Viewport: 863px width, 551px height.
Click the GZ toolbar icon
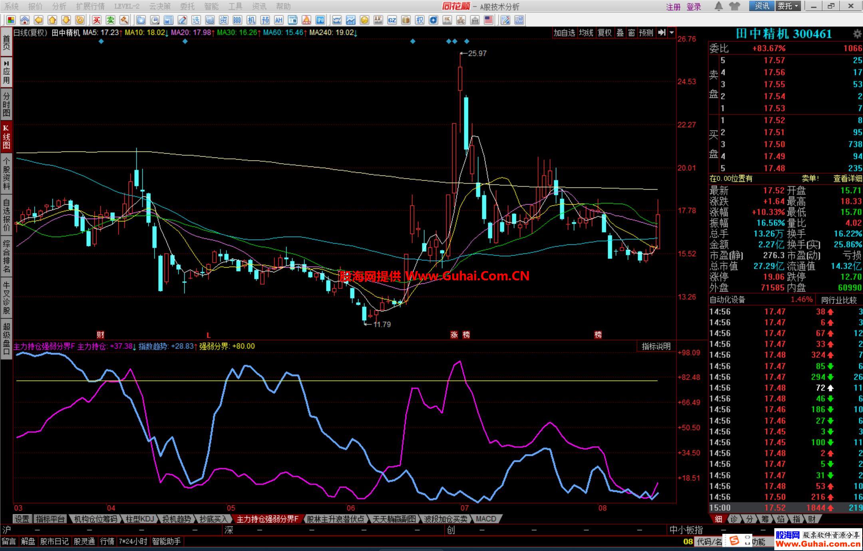coord(392,20)
